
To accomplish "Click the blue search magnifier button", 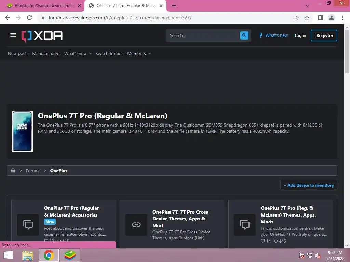I will [244, 35].
